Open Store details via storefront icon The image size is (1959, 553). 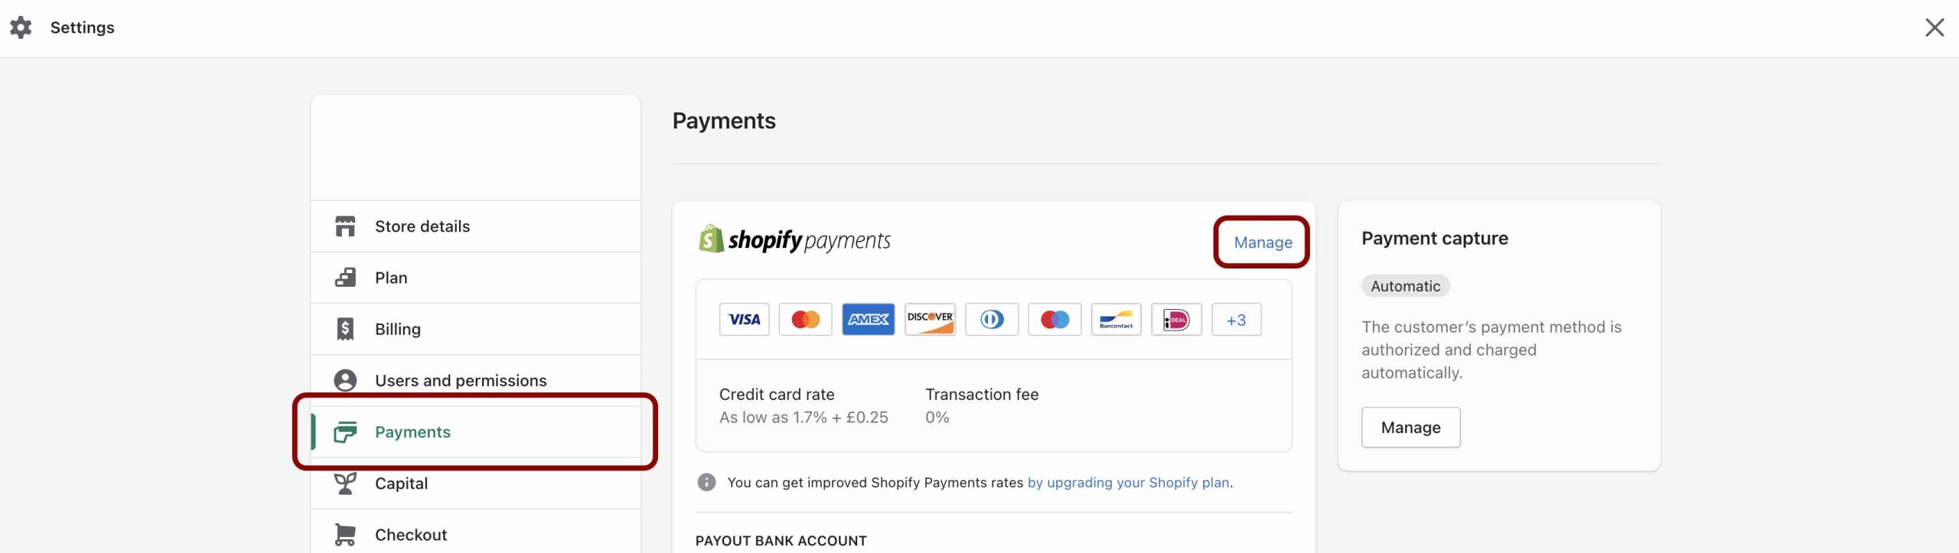[345, 226]
